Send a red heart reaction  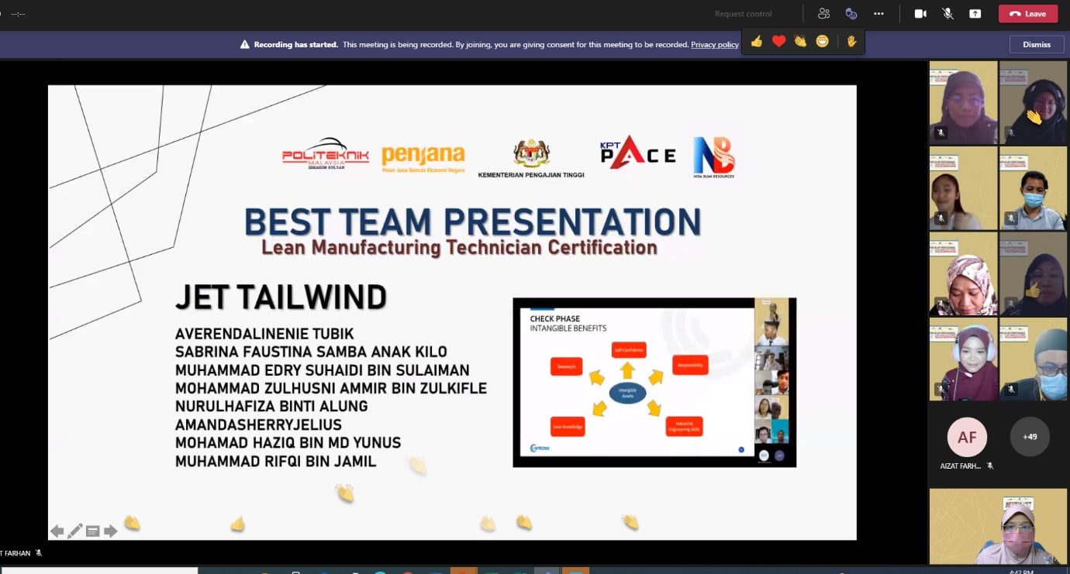pyautogui.click(x=778, y=41)
